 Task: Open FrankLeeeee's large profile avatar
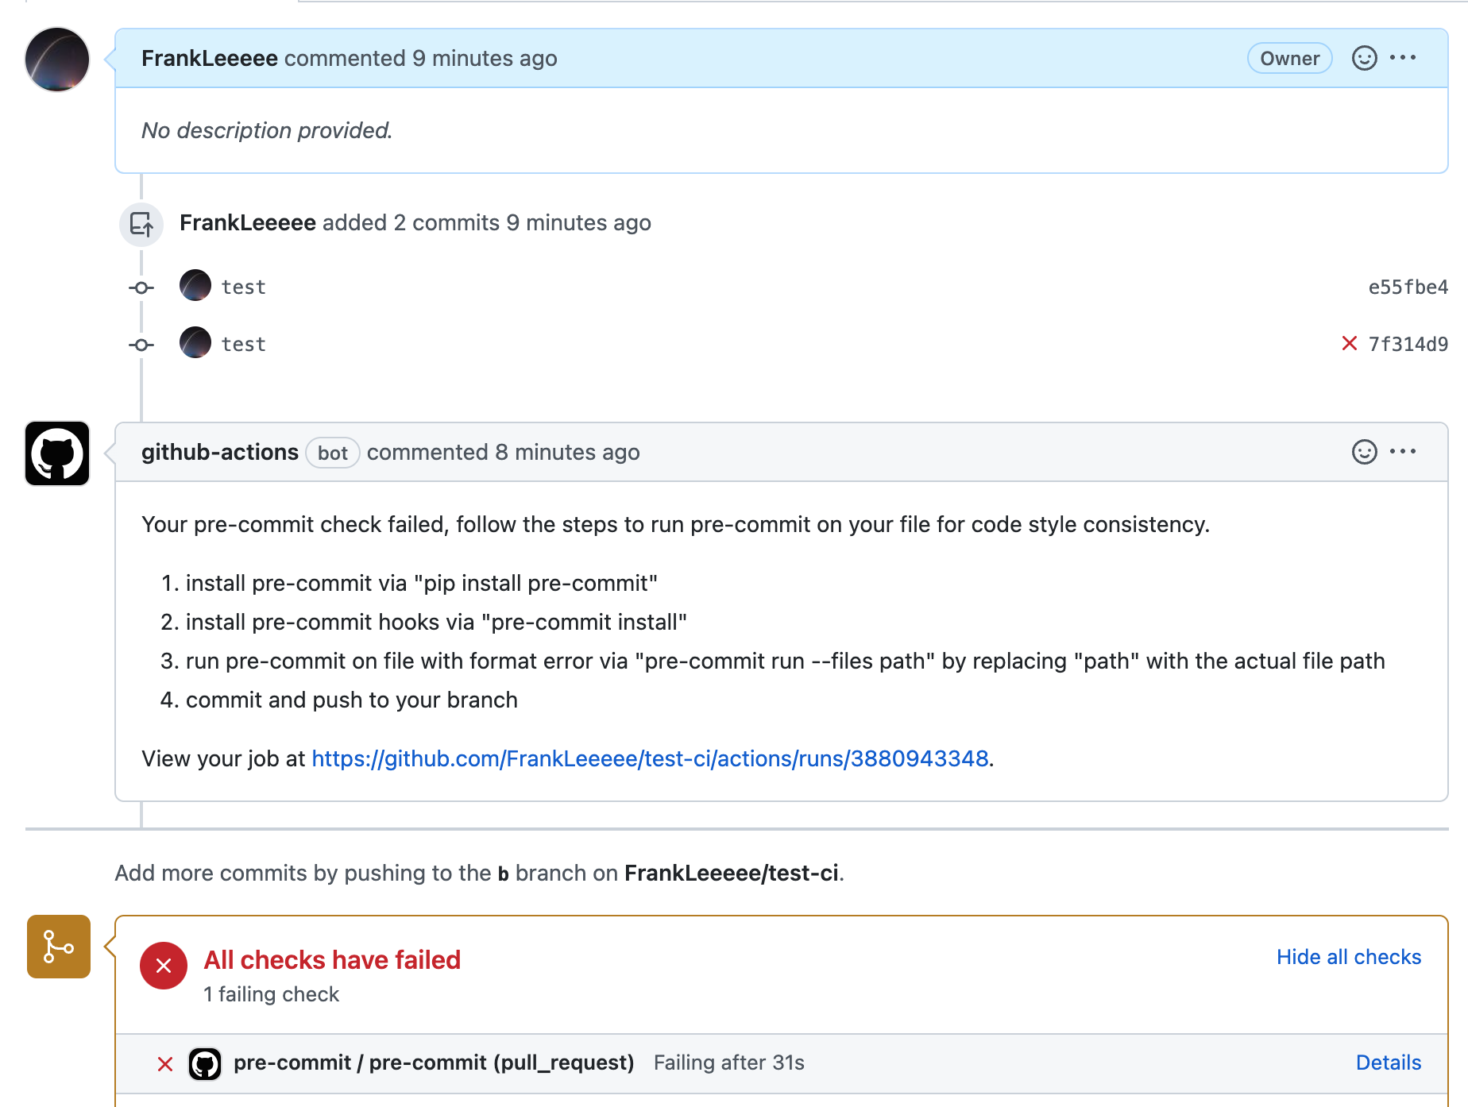(57, 60)
